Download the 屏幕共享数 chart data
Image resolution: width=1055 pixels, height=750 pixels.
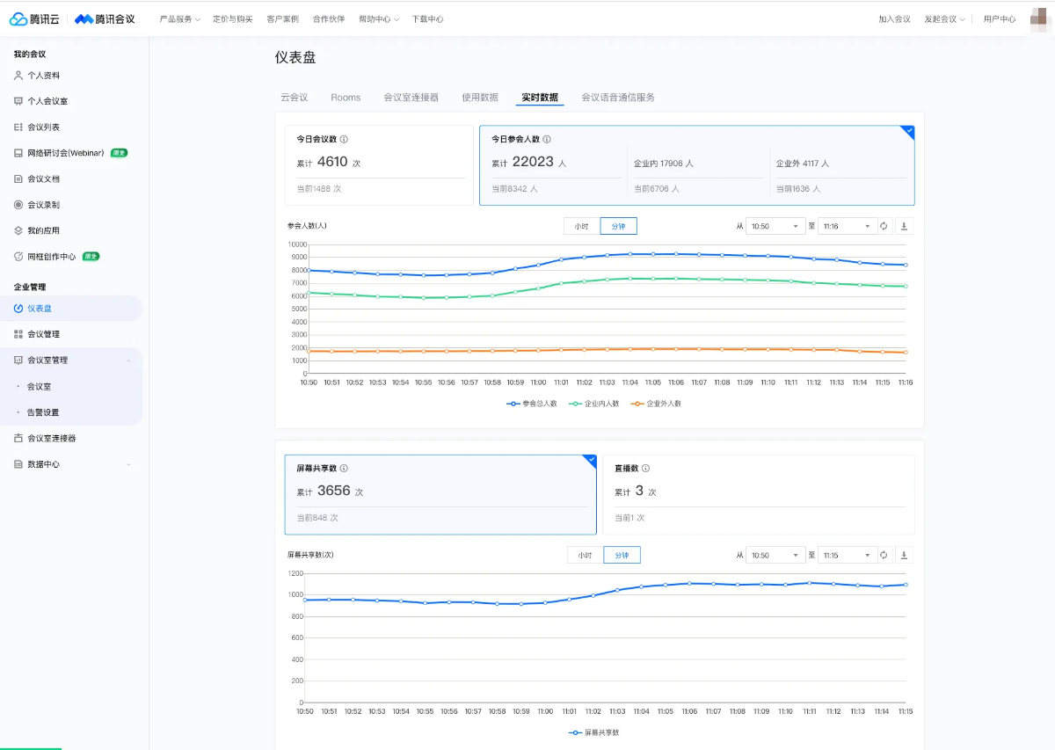[x=905, y=555]
